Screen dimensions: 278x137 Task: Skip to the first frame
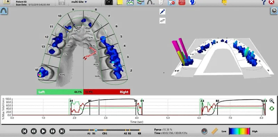pyautogui.click(x=24, y=131)
